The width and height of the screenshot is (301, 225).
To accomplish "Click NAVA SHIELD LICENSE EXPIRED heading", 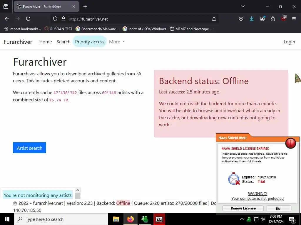I will (245, 149).
